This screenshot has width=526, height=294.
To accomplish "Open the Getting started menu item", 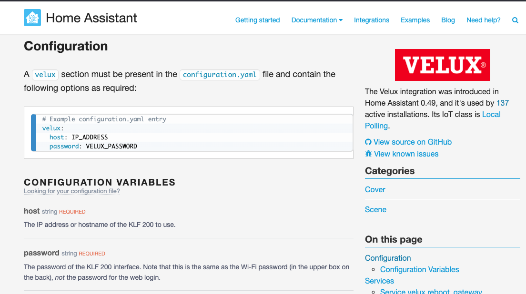I will coord(257,20).
